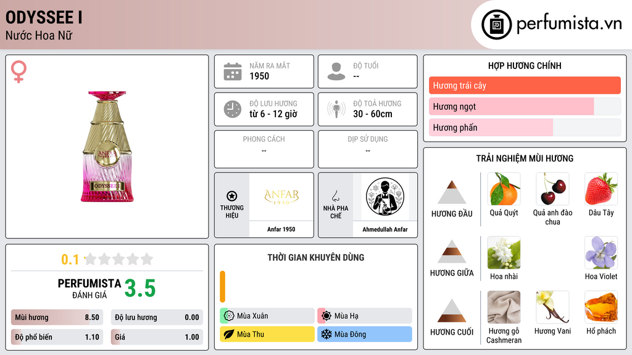Image resolution: width=632 pixels, height=355 pixels.
Task: Click the Hương giữa pyramid icon
Action: (452, 251)
